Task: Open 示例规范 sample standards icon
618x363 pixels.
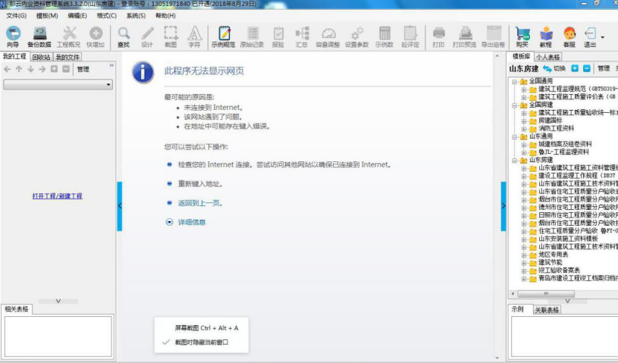Action: click(x=224, y=36)
